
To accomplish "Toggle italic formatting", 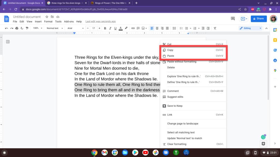I will pos(110,28).
